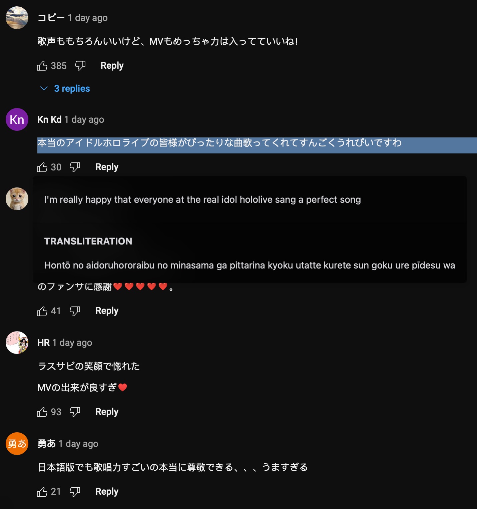This screenshot has height=509, width=477.
Task: Open the kitten profile avatar
Action: tap(17, 199)
